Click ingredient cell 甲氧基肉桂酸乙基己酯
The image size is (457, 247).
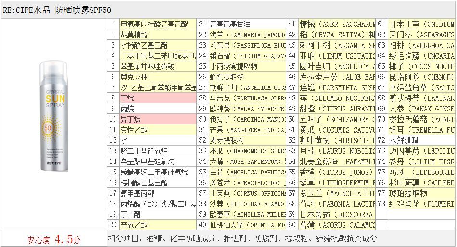(158, 24)
